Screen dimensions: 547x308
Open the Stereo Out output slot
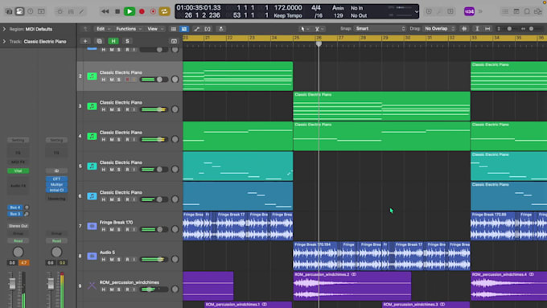pos(19,226)
